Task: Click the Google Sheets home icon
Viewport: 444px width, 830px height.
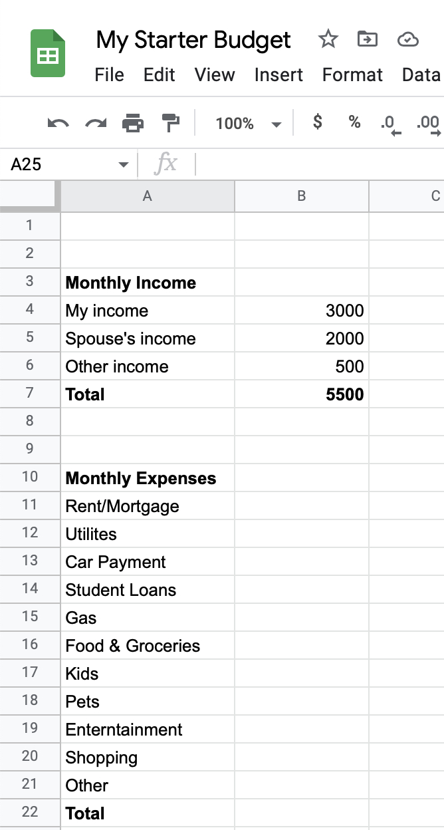Action: click(x=48, y=54)
